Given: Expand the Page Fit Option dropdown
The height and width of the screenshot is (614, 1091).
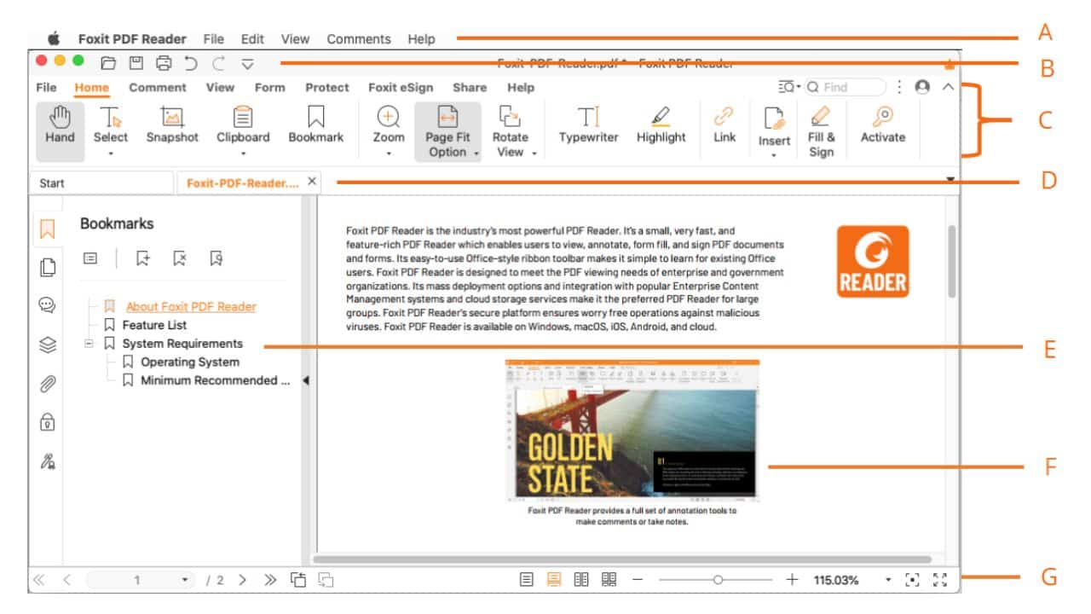Looking at the screenshot, I should (477, 153).
